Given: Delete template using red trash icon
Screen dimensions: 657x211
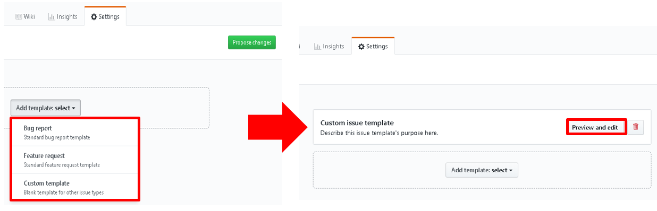Looking at the screenshot, I should coord(636,127).
